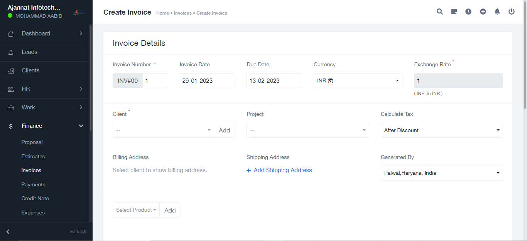Open the Calculate Tax dropdown
Viewport: 527px width, 241px height.
coord(441,131)
